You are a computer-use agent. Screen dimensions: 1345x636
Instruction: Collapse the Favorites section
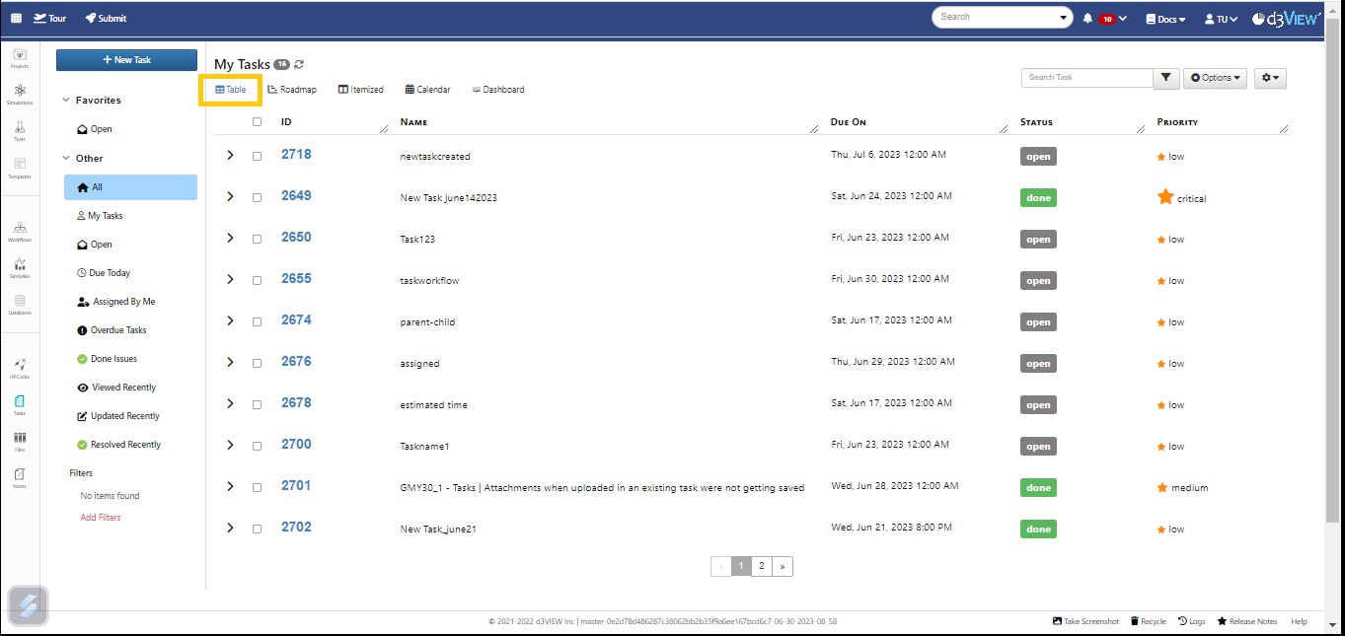(66, 101)
